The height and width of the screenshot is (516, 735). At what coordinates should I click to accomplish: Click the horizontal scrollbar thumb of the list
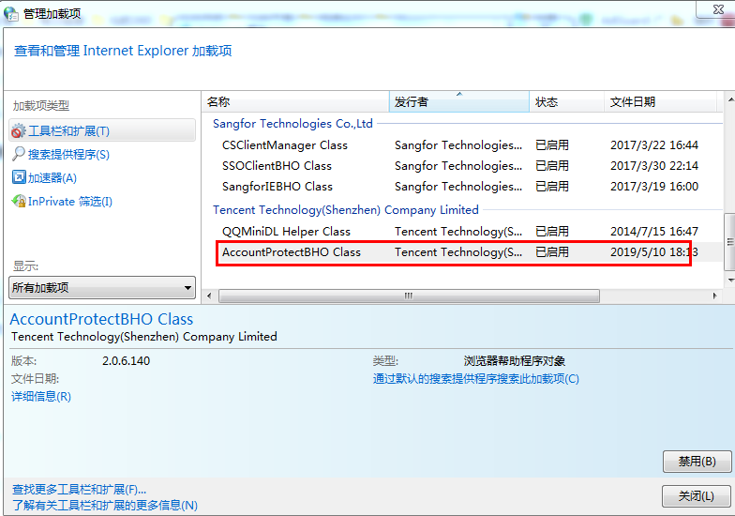[x=409, y=296]
